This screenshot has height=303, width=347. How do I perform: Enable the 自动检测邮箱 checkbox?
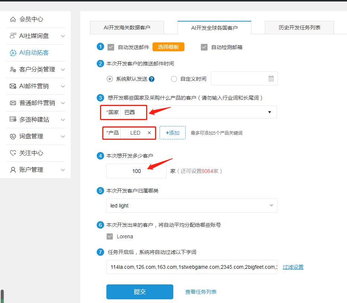[x=204, y=47]
